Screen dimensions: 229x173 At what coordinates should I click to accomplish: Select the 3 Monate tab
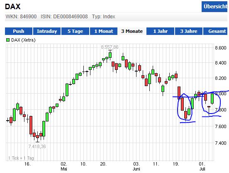[x=132, y=31]
